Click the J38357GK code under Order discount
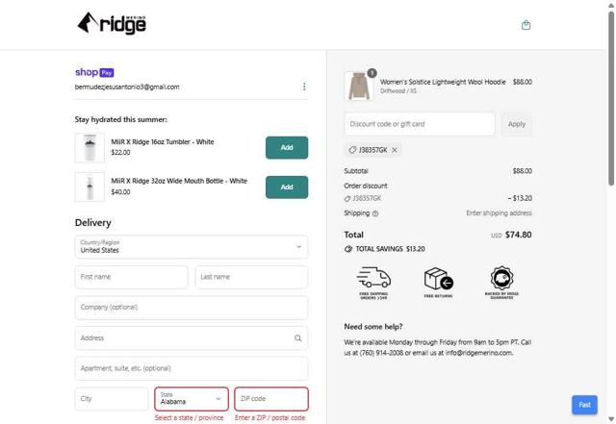 [x=367, y=198]
